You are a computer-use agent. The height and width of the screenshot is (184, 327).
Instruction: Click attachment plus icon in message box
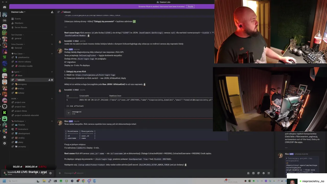click(60, 173)
